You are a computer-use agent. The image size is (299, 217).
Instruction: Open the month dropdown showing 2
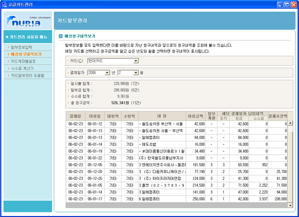click(x=135, y=73)
